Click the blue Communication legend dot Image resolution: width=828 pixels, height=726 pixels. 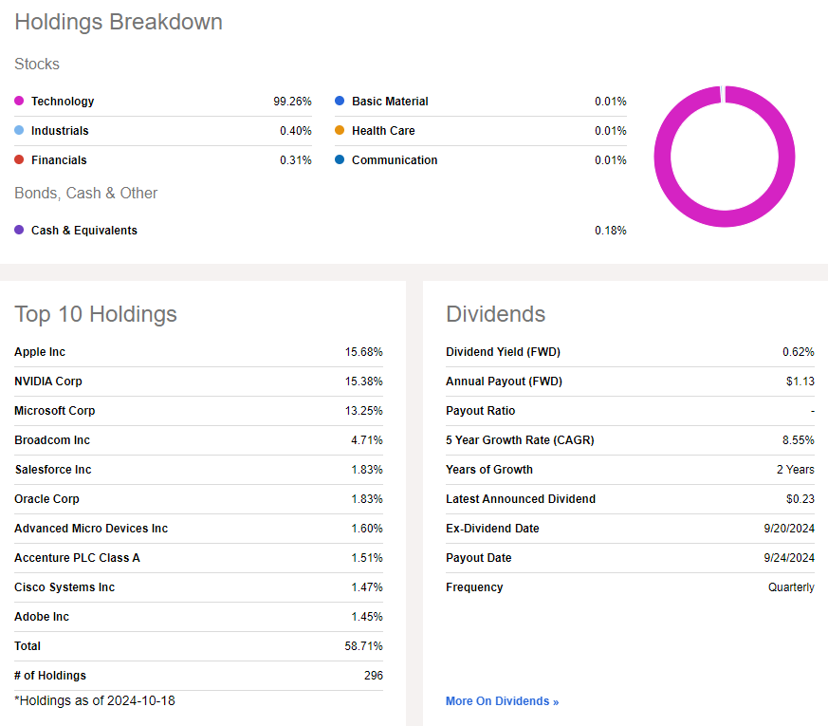pos(340,159)
